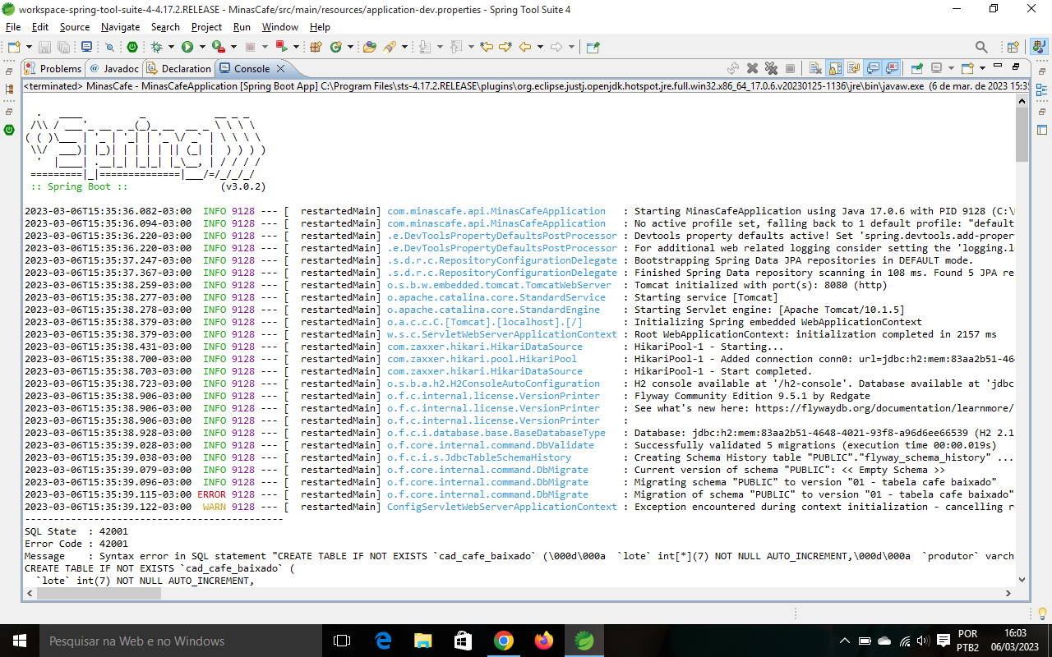1052x657 pixels.
Task: Open the New wizard dropdown arrow
Action: 29,47
